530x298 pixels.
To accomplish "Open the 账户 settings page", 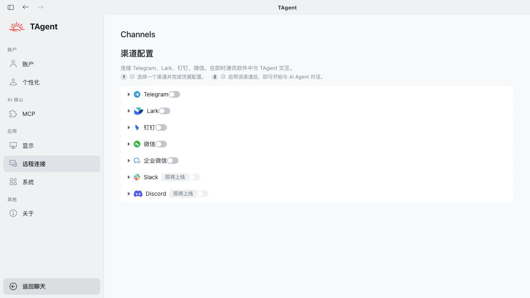I will coord(52,64).
